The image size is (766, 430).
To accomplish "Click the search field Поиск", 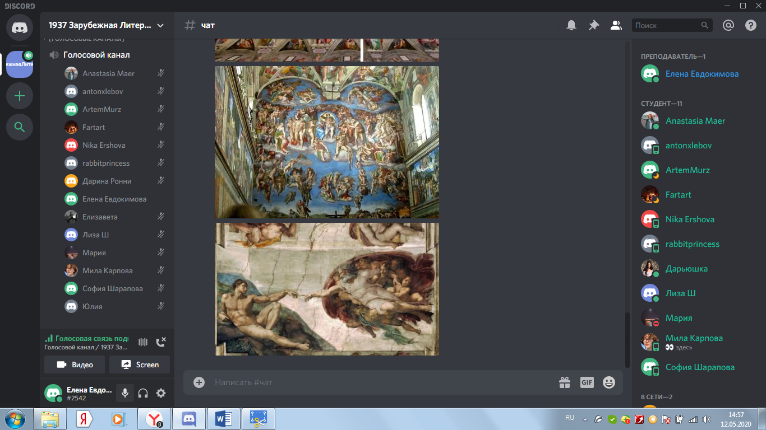I will point(672,25).
